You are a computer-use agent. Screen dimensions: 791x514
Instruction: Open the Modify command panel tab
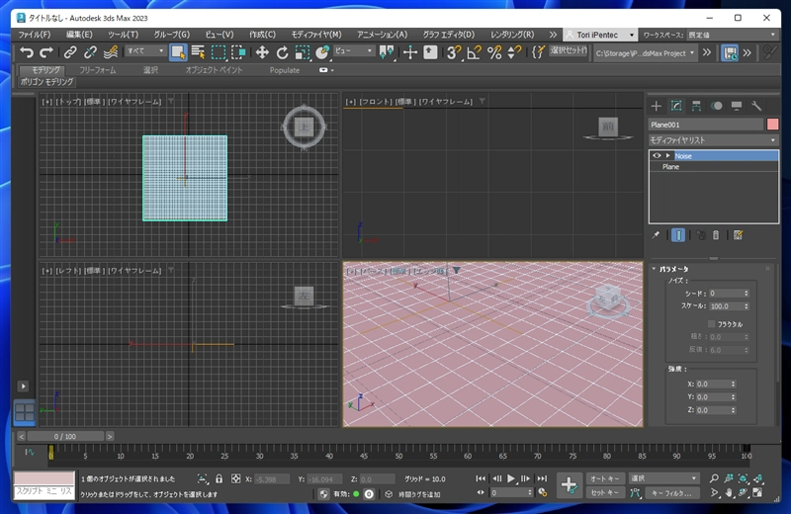pyautogui.click(x=676, y=106)
